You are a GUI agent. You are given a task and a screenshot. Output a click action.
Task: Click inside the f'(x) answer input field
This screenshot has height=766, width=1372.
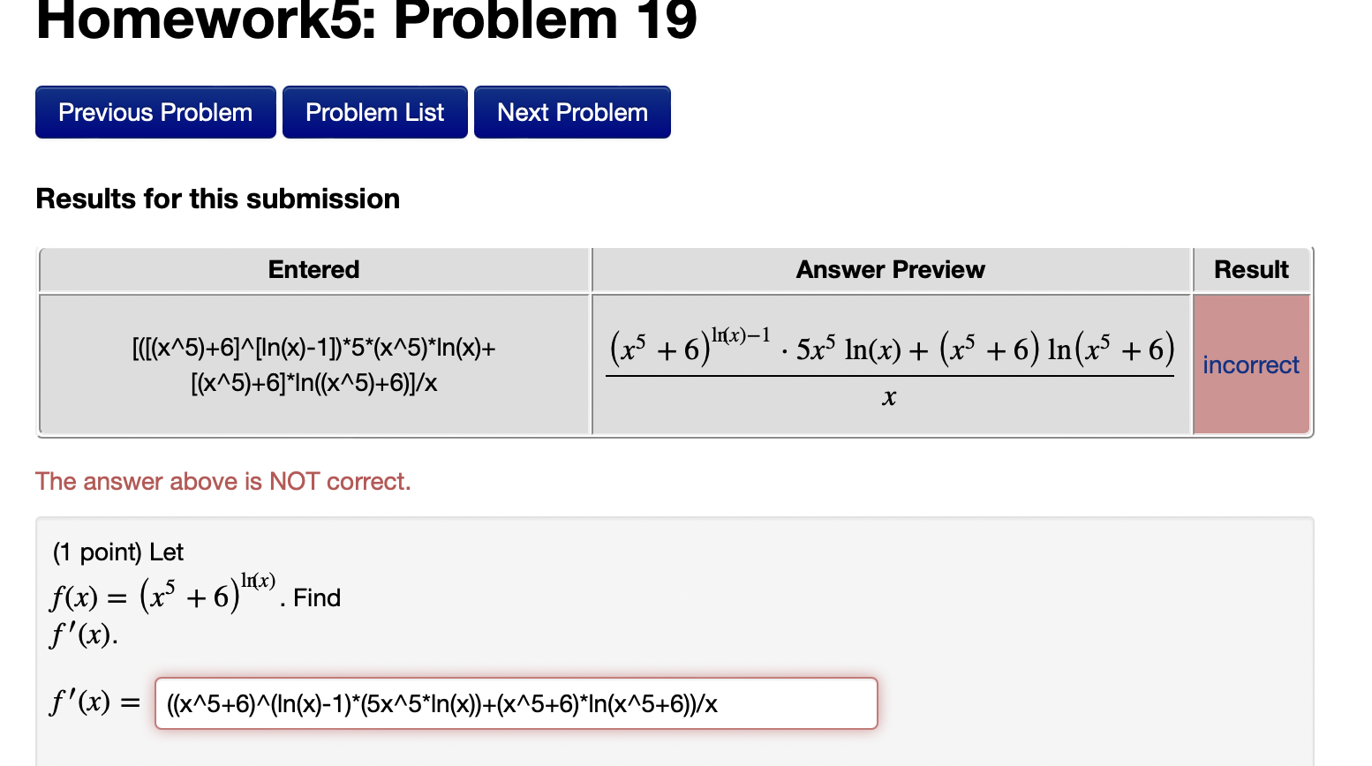pyautogui.click(x=516, y=703)
